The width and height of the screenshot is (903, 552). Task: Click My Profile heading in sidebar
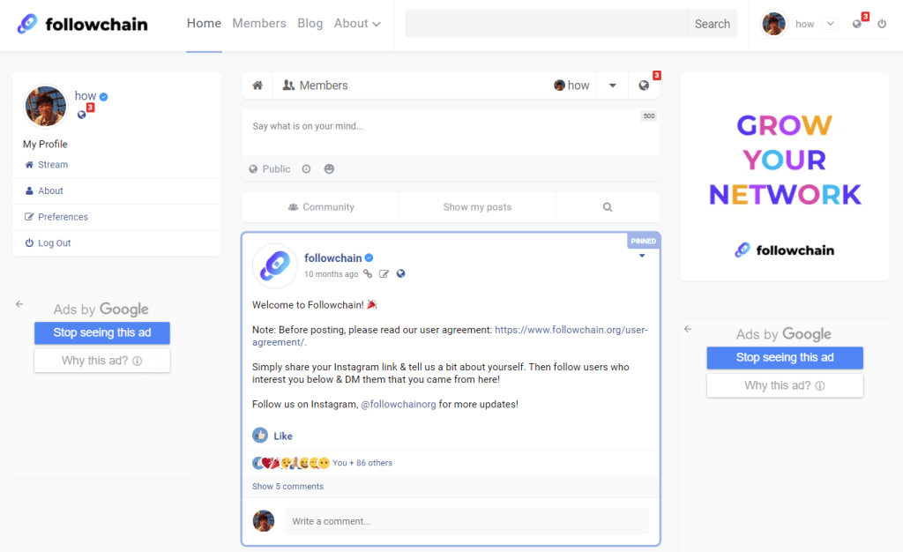pos(45,144)
